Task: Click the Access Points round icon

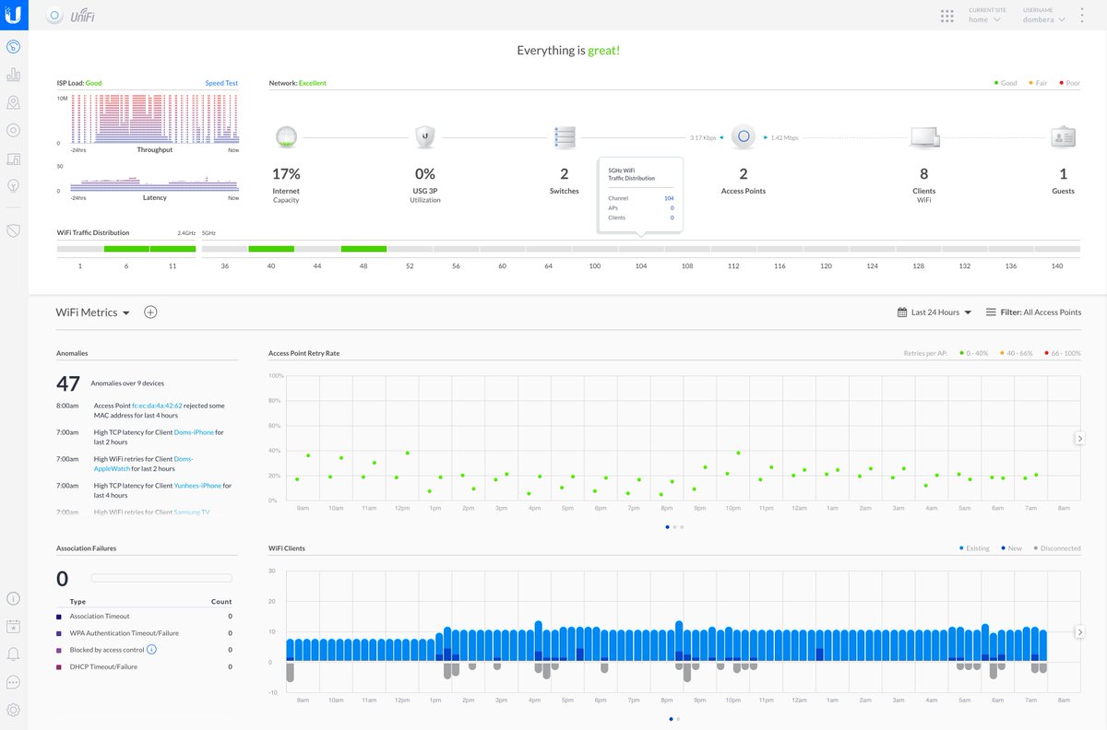Action: click(744, 137)
